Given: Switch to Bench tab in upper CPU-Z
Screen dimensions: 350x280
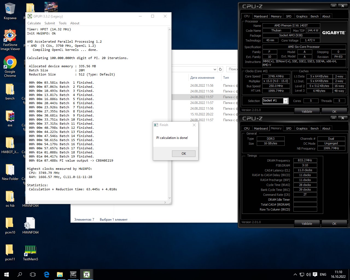Looking at the screenshot, I should (315, 16).
